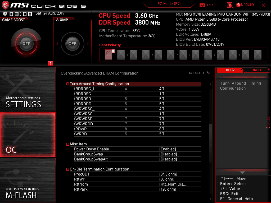Edit the tRDRDSD value field
The width and height of the screenshot is (271, 203).
[x=162, y=99]
